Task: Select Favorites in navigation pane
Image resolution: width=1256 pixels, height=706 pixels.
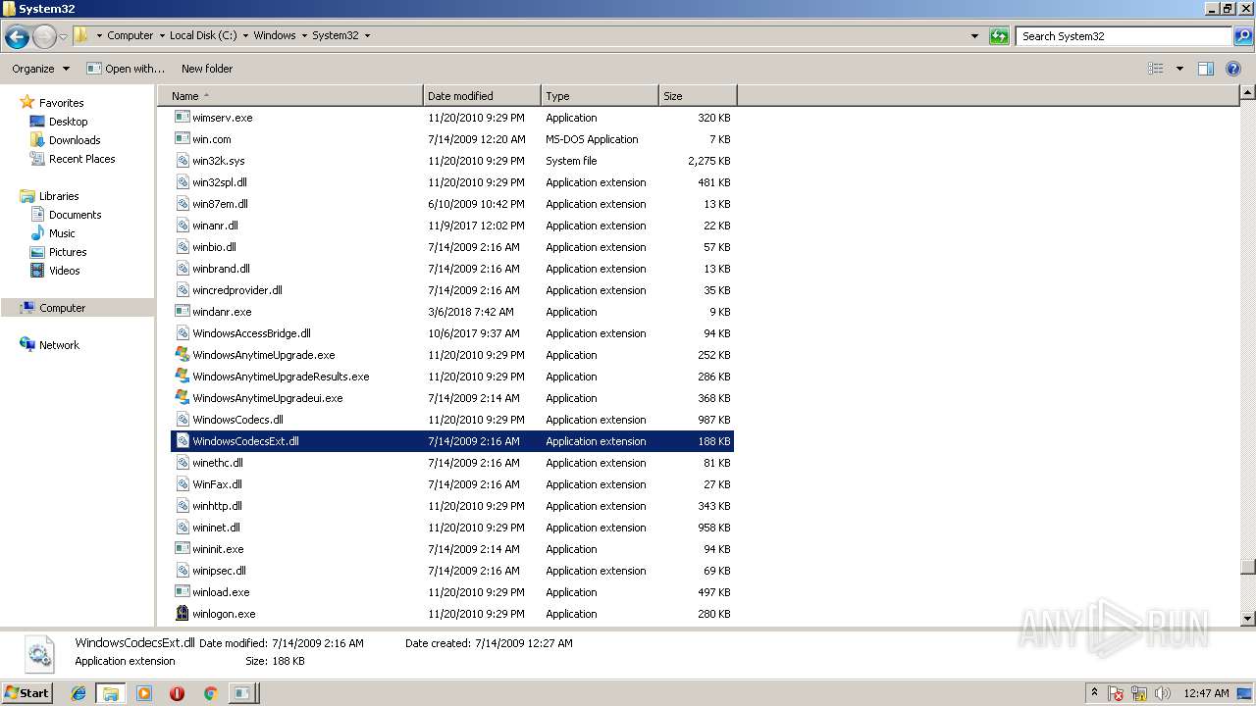Action: click(x=61, y=103)
